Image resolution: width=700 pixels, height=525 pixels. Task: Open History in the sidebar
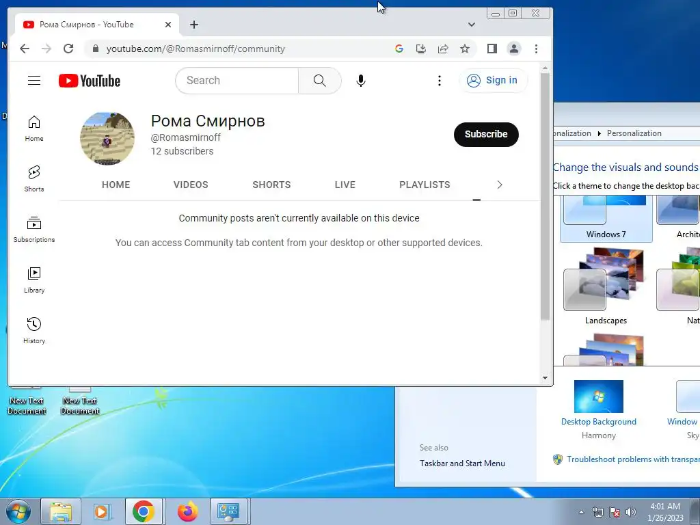pyautogui.click(x=34, y=330)
